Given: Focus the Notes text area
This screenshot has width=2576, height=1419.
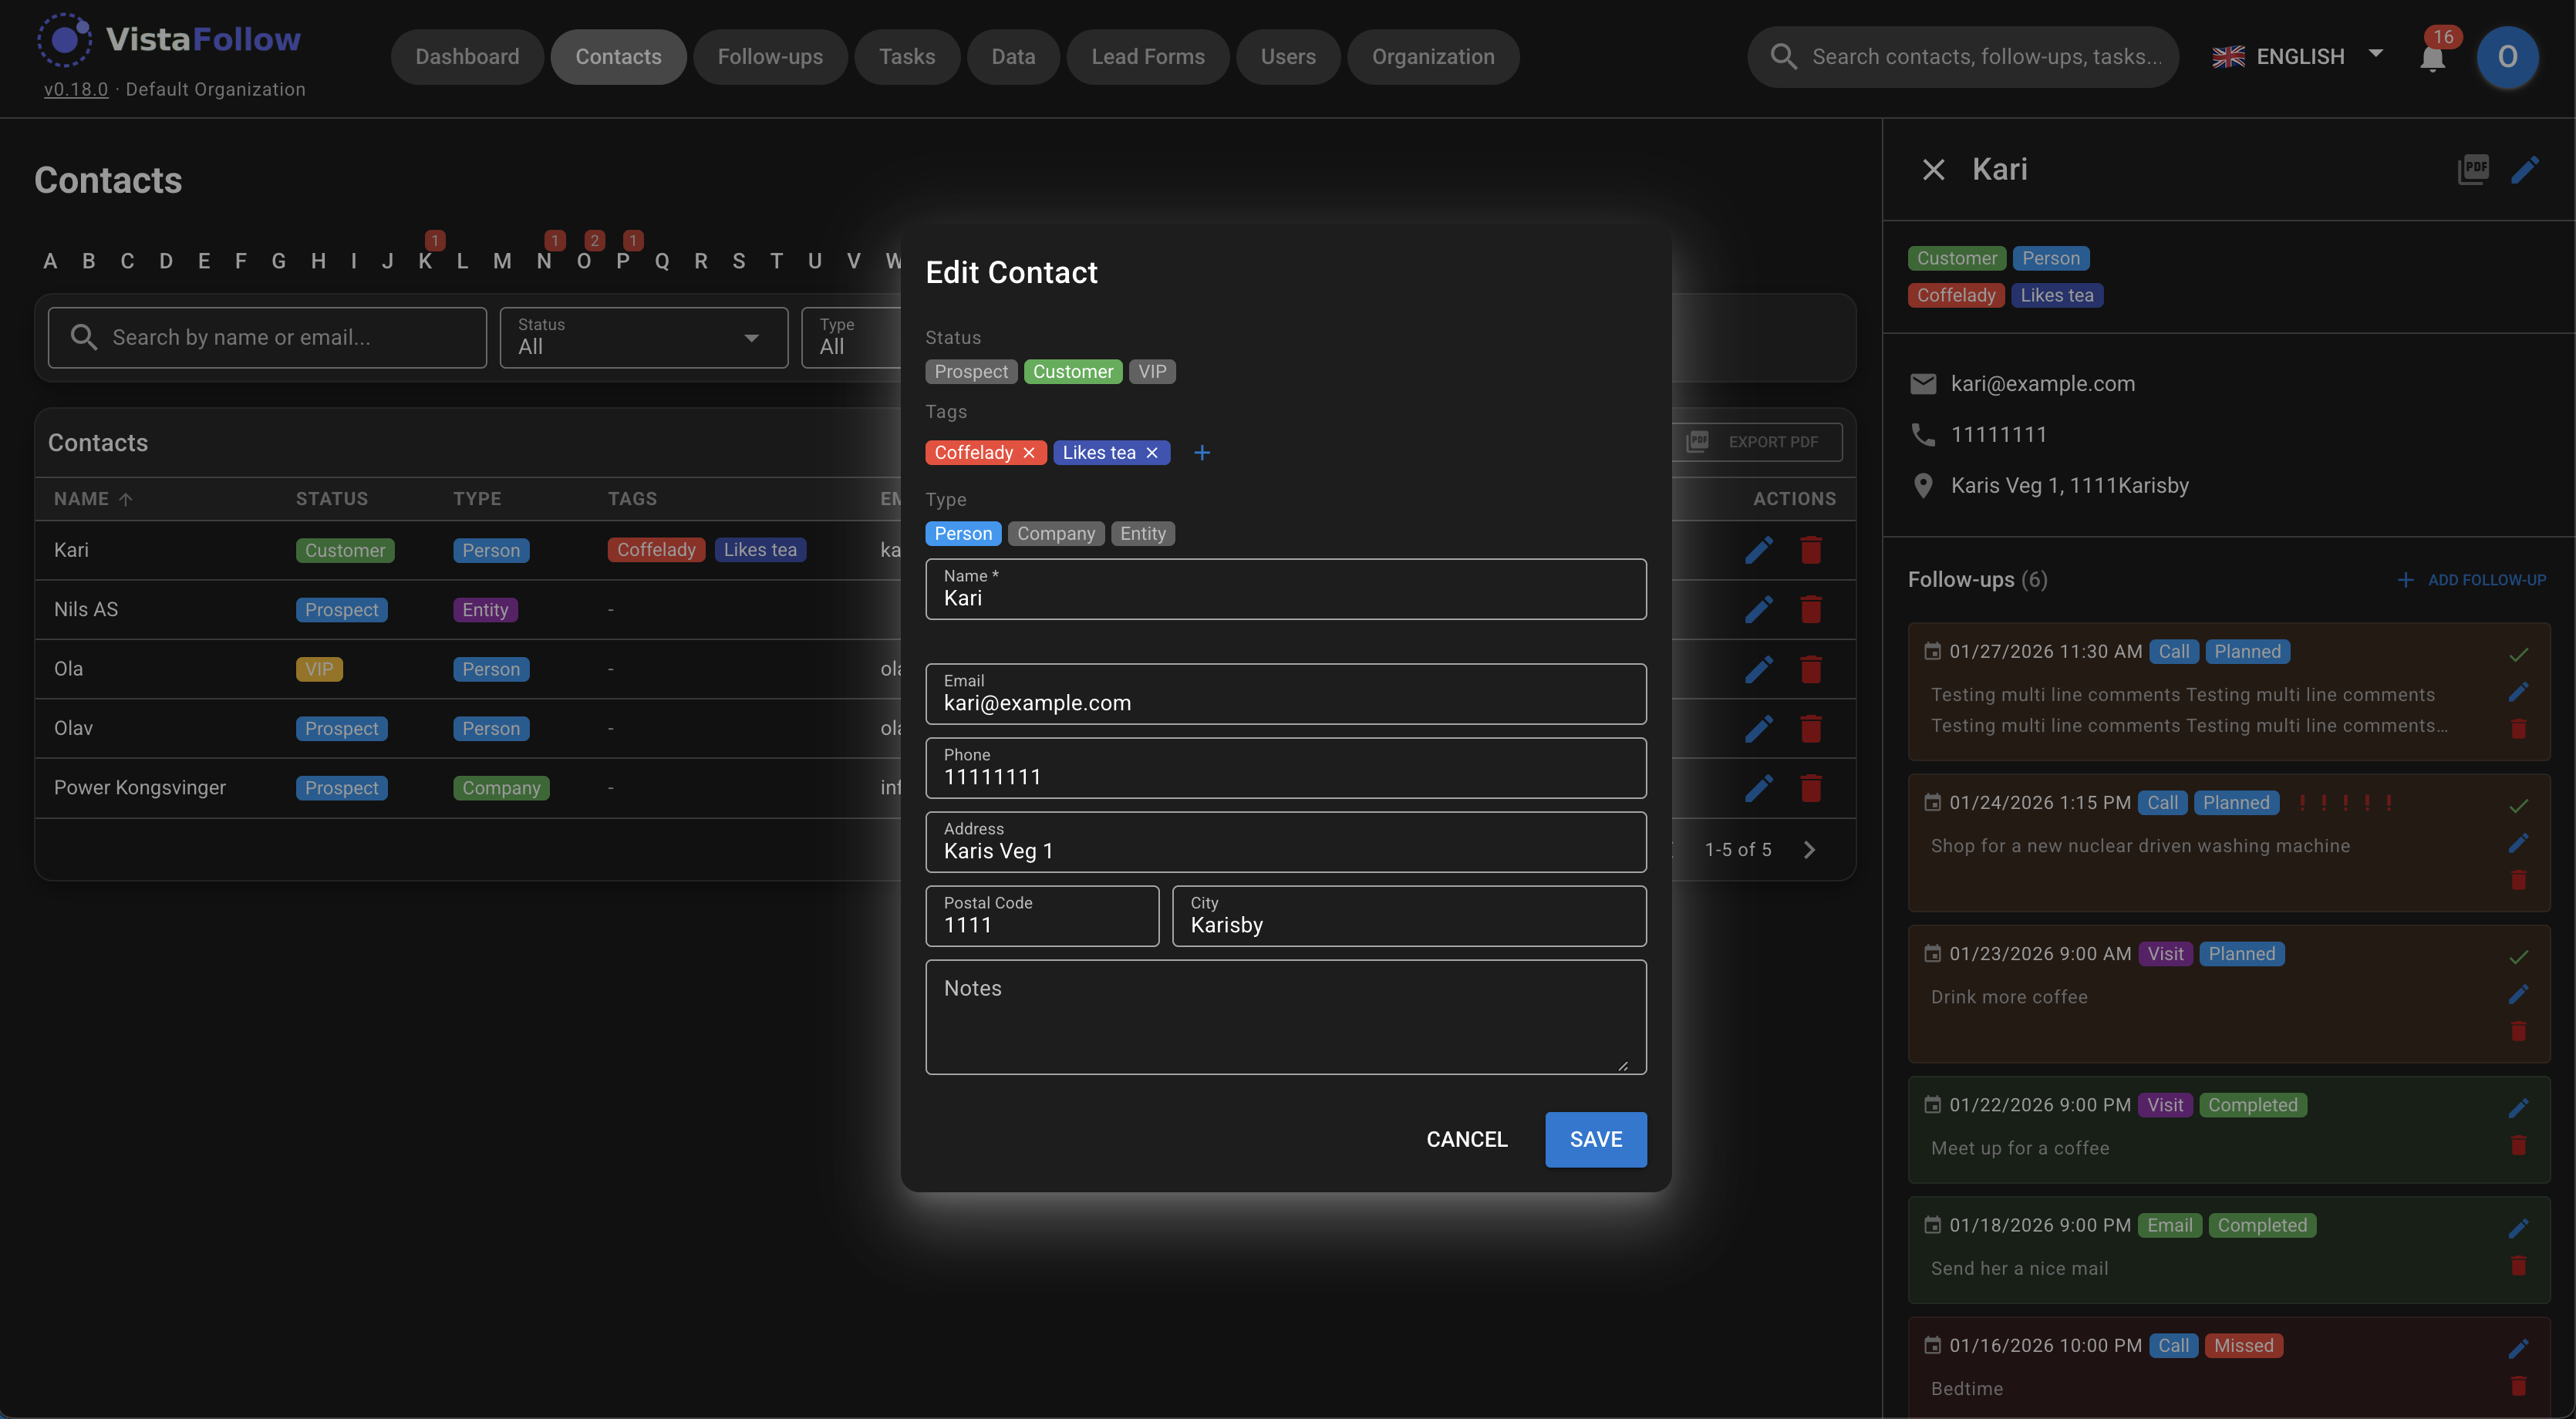Looking at the screenshot, I should click(1286, 1017).
